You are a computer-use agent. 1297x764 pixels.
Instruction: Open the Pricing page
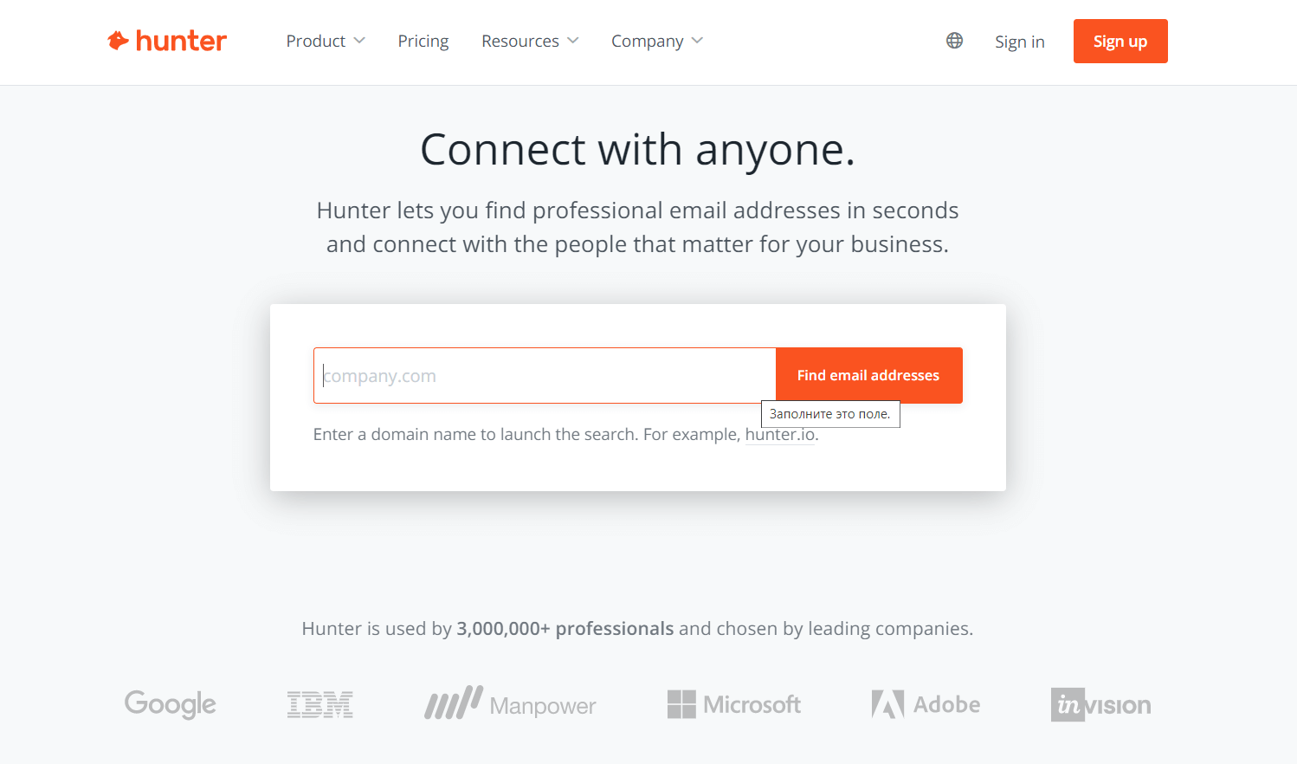(x=423, y=41)
